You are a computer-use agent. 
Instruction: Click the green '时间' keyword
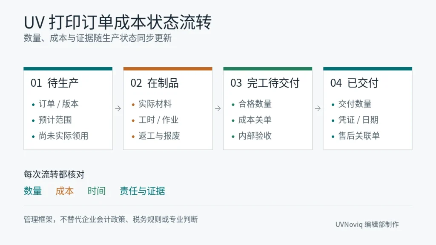(97, 191)
